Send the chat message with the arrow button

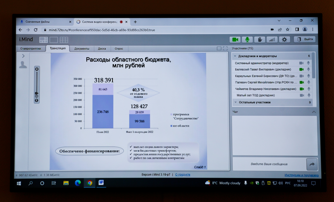coord(312,164)
